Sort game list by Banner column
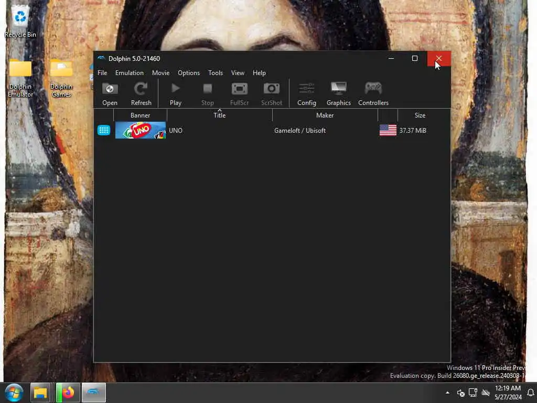The image size is (537, 403). coord(140,115)
